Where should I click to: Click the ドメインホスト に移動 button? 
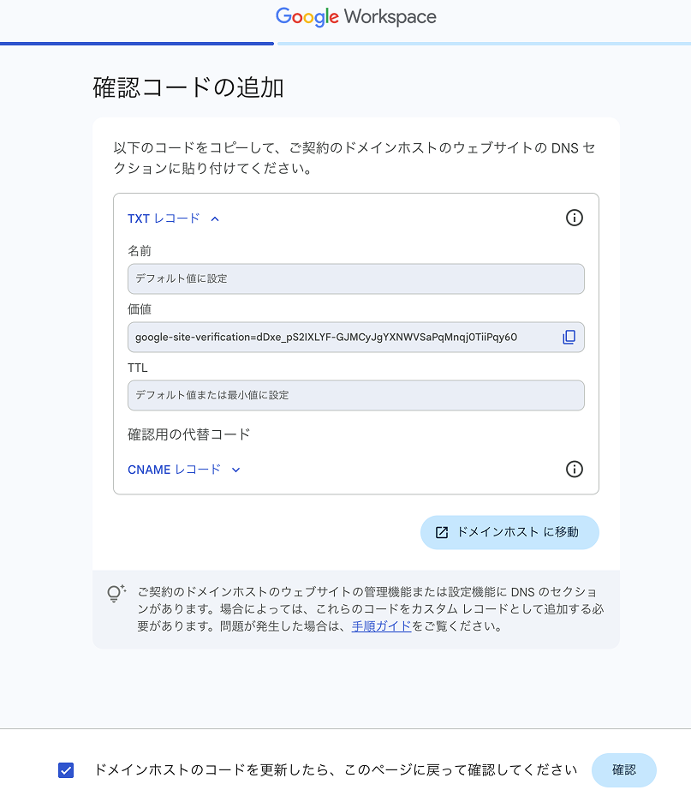(509, 532)
